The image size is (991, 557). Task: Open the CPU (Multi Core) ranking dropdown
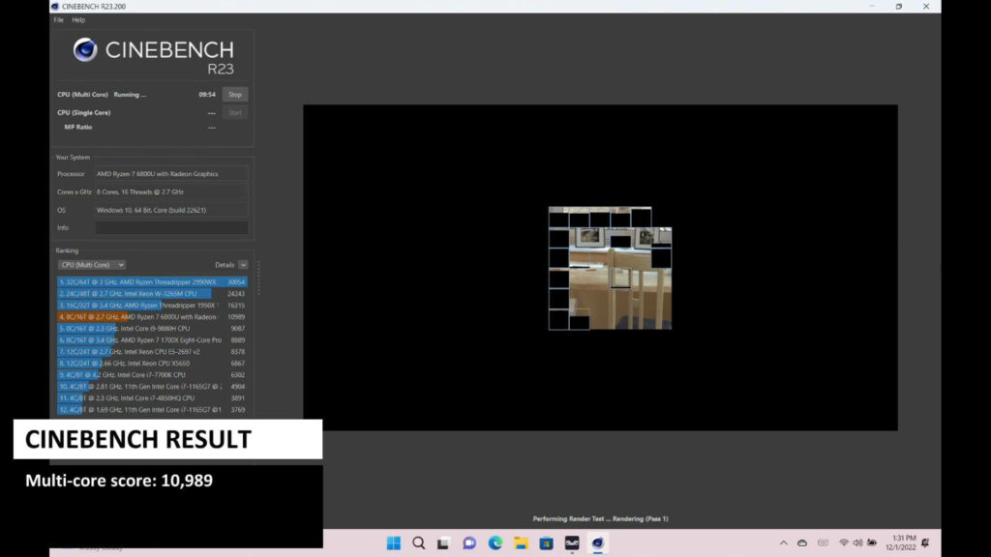click(x=92, y=265)
